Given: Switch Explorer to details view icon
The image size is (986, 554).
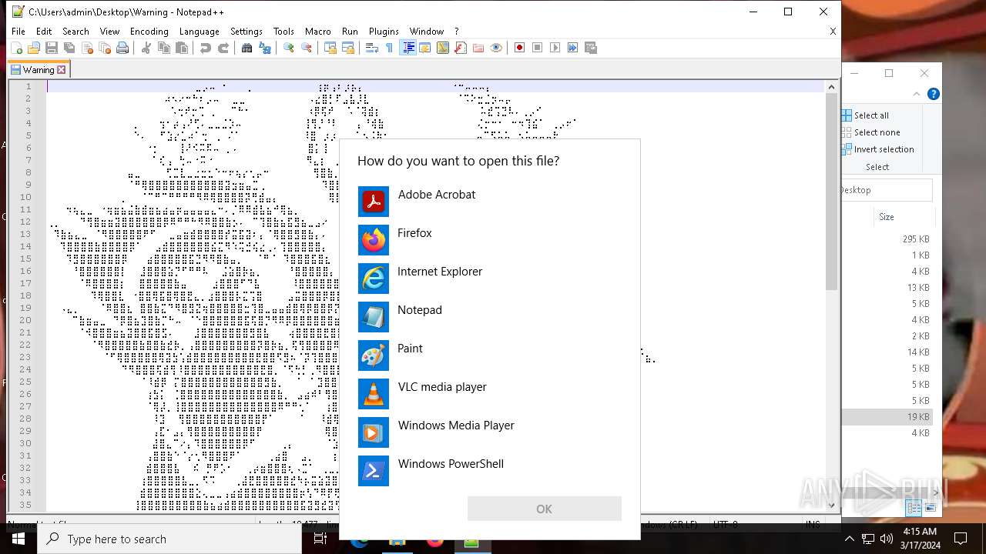Looking at the screenshot, I should tap(914, 508).
